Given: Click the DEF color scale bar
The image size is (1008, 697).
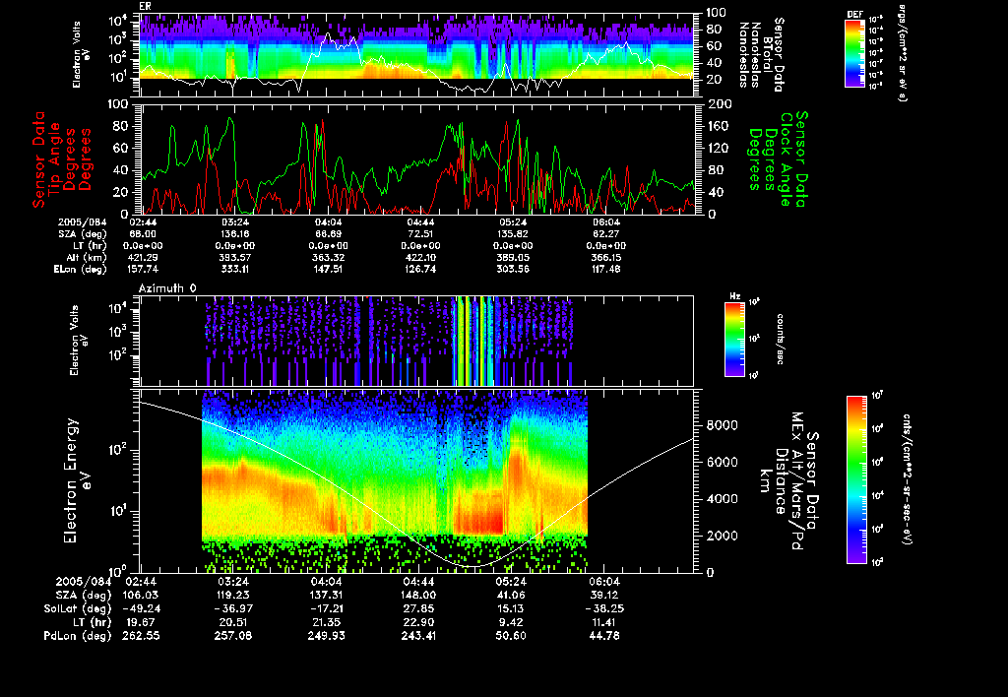Looking at the screenshot, I should click(x=854, y=53).
